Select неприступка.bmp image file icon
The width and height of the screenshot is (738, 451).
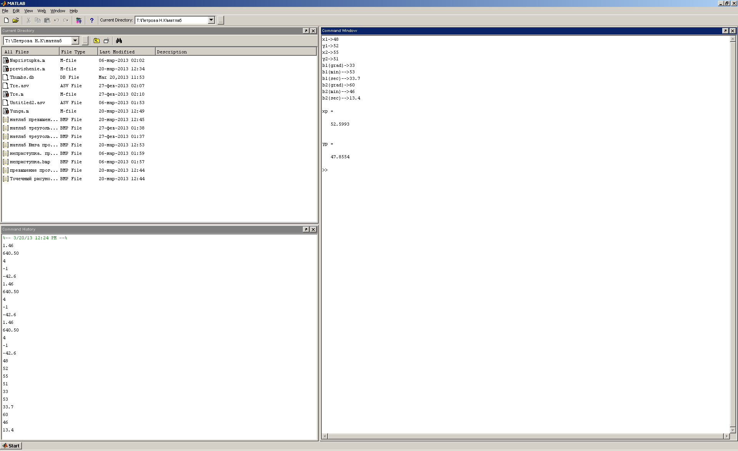(x=6, y=162)
